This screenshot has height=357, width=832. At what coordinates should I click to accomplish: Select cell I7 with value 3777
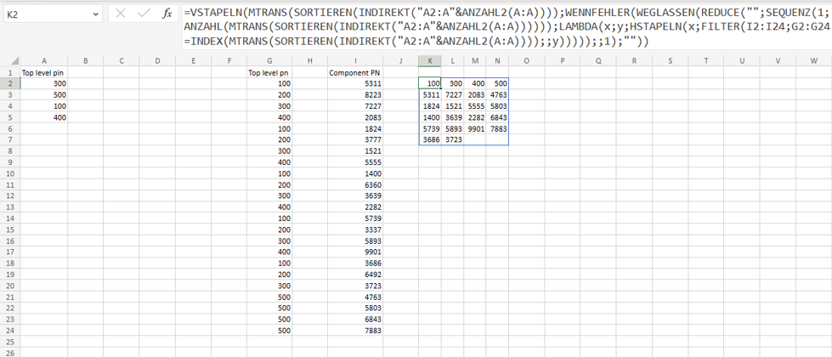355,139
